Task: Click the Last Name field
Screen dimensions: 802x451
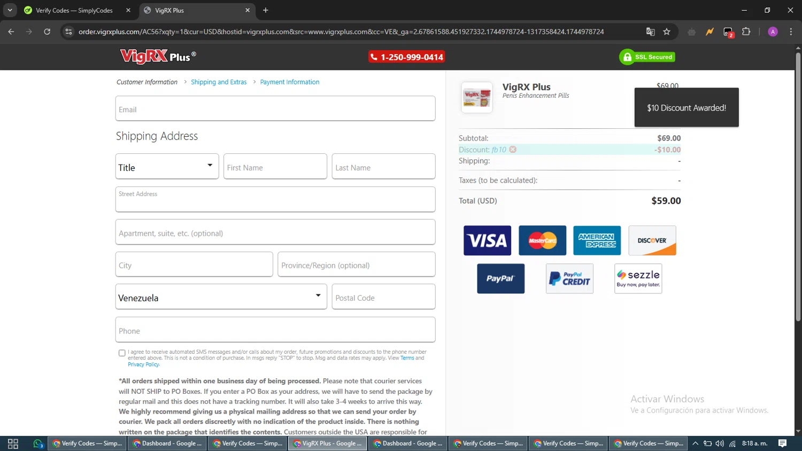Action: (x=383, y=166)
